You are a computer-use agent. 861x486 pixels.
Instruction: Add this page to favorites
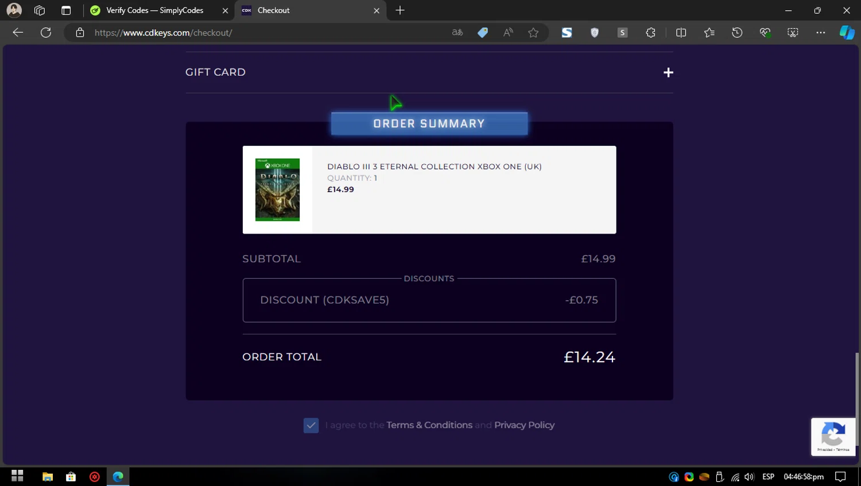(533, 33)
